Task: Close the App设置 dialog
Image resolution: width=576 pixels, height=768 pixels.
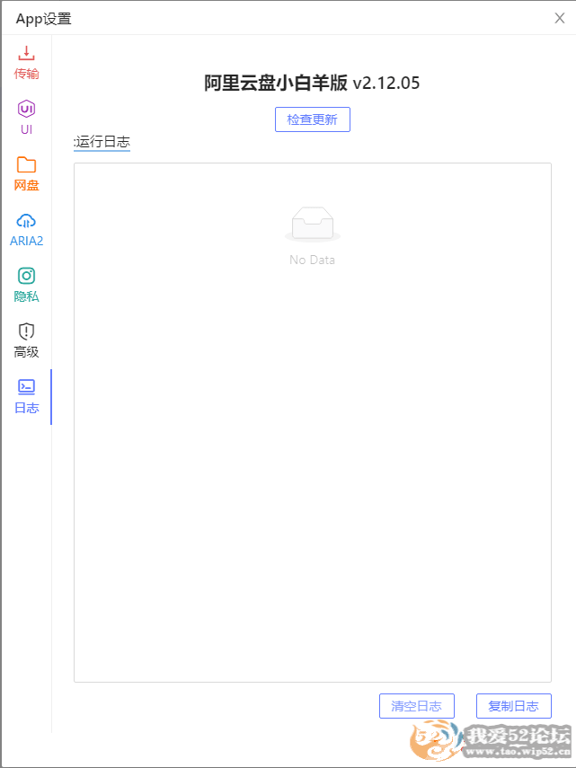Action: [559, 18]
